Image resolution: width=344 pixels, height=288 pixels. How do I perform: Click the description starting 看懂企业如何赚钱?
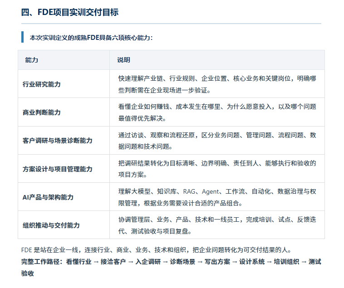click(217, 112)
